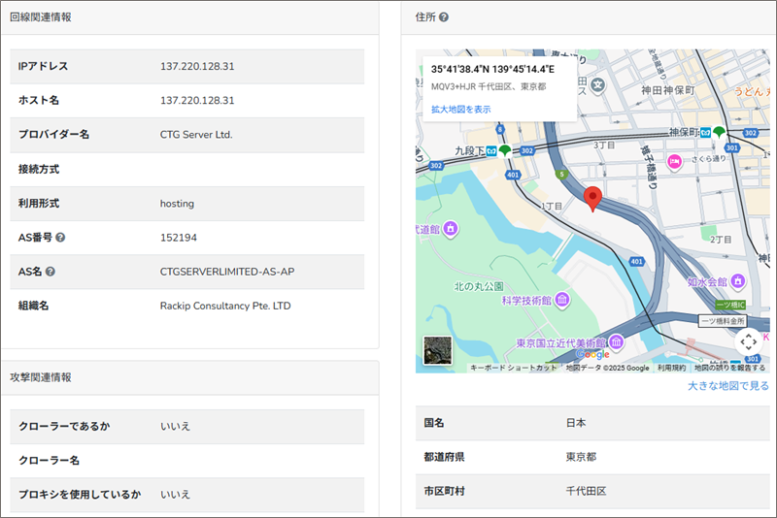Click the 九段下 station icon
The image size is (777, 518).
492,150
